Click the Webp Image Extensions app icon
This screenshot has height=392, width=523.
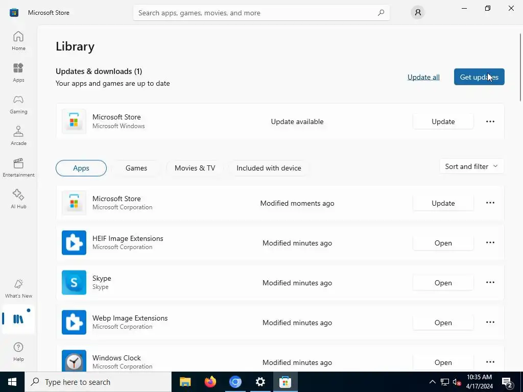[x=74, y=323]
